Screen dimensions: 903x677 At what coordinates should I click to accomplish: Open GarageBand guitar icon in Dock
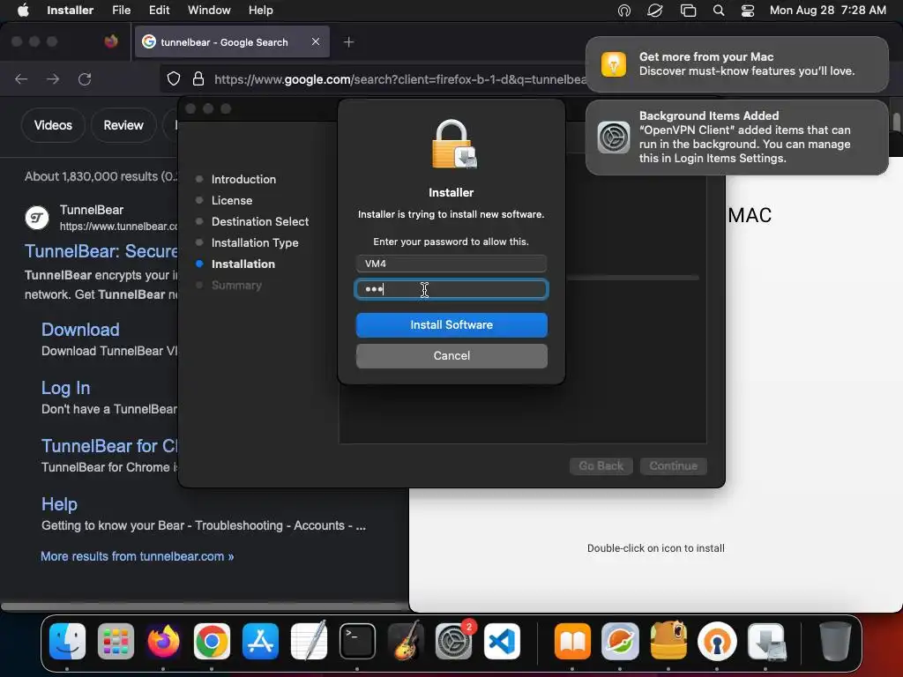pos(406,641)
